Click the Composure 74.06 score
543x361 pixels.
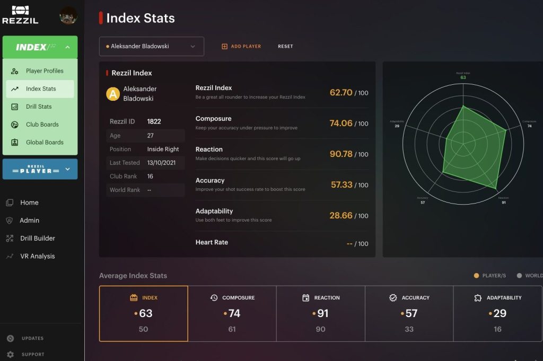tap(341, 123)
